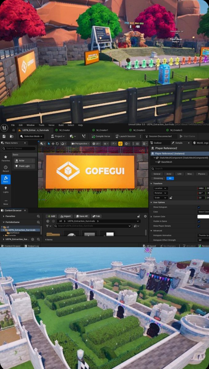The height and width of the screenshot is (369, 209).
Task: Open the Hologram Animation Thumbs Up dropdown
Action: pos(203,235)
